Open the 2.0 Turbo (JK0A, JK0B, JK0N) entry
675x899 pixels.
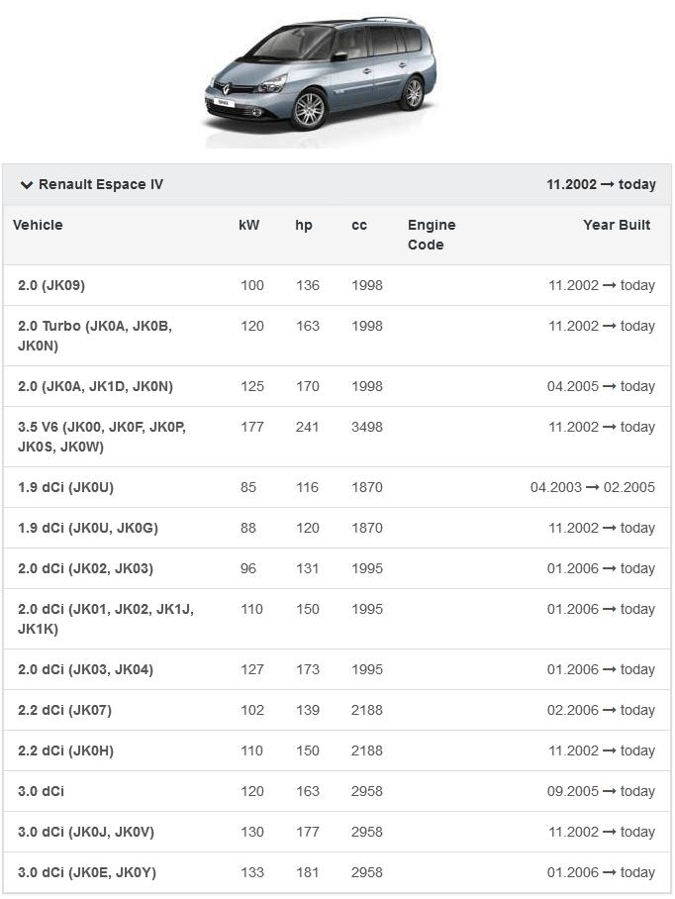tap(95, 336)
